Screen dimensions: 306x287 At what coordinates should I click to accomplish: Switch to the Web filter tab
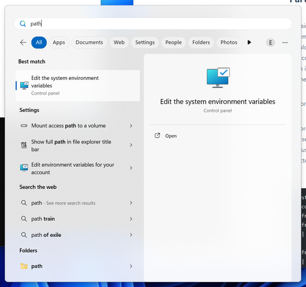click(x=119, y=42)
